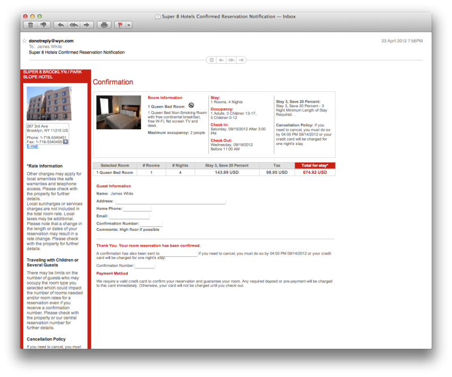Click the Home Phone field
Image resolution: width=452 pixels, height=377 pixels.
137,208
